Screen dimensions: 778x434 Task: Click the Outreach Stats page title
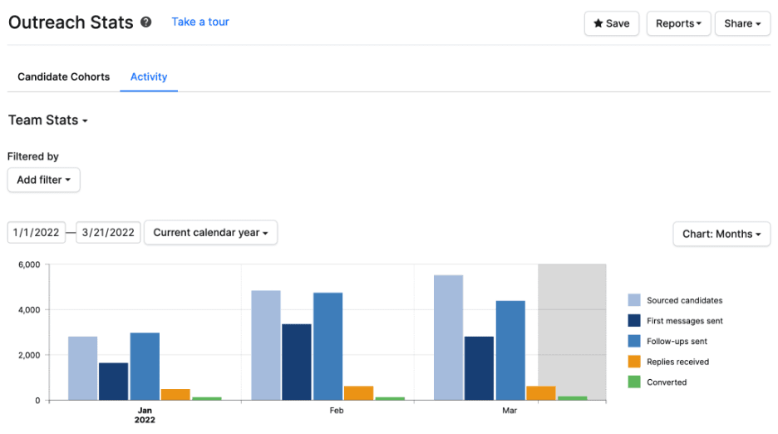(x=71, y=22)
